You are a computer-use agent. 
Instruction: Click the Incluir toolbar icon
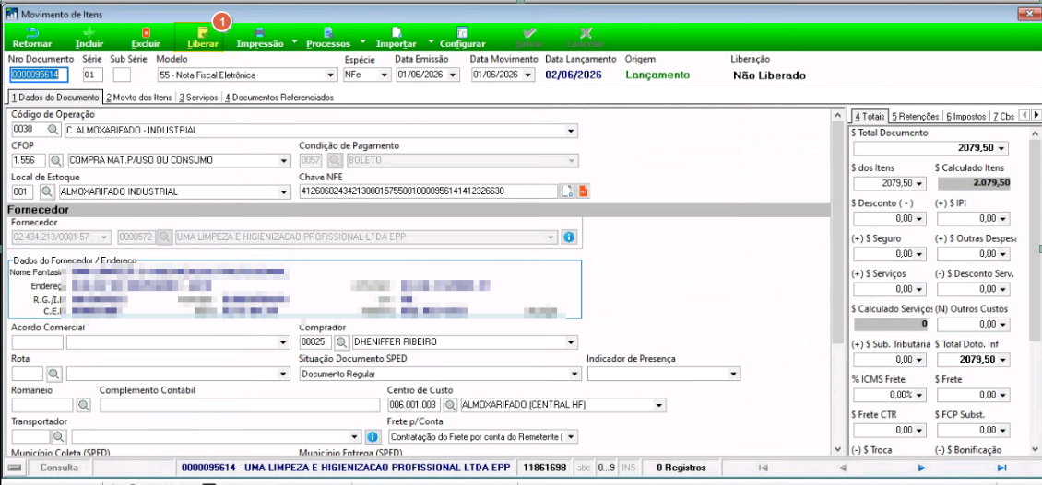coord(89,32)
